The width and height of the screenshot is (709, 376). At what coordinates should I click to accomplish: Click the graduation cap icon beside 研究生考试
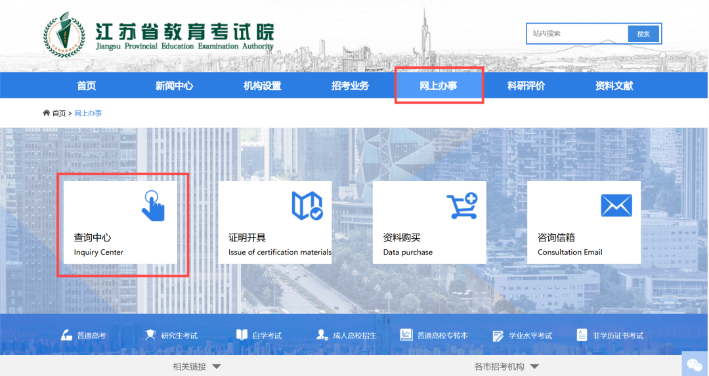150,335
